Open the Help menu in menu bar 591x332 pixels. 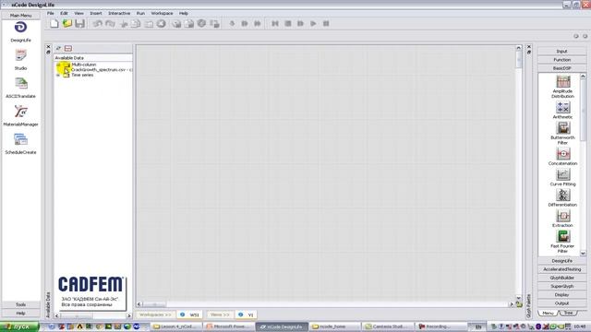(184, 13)
